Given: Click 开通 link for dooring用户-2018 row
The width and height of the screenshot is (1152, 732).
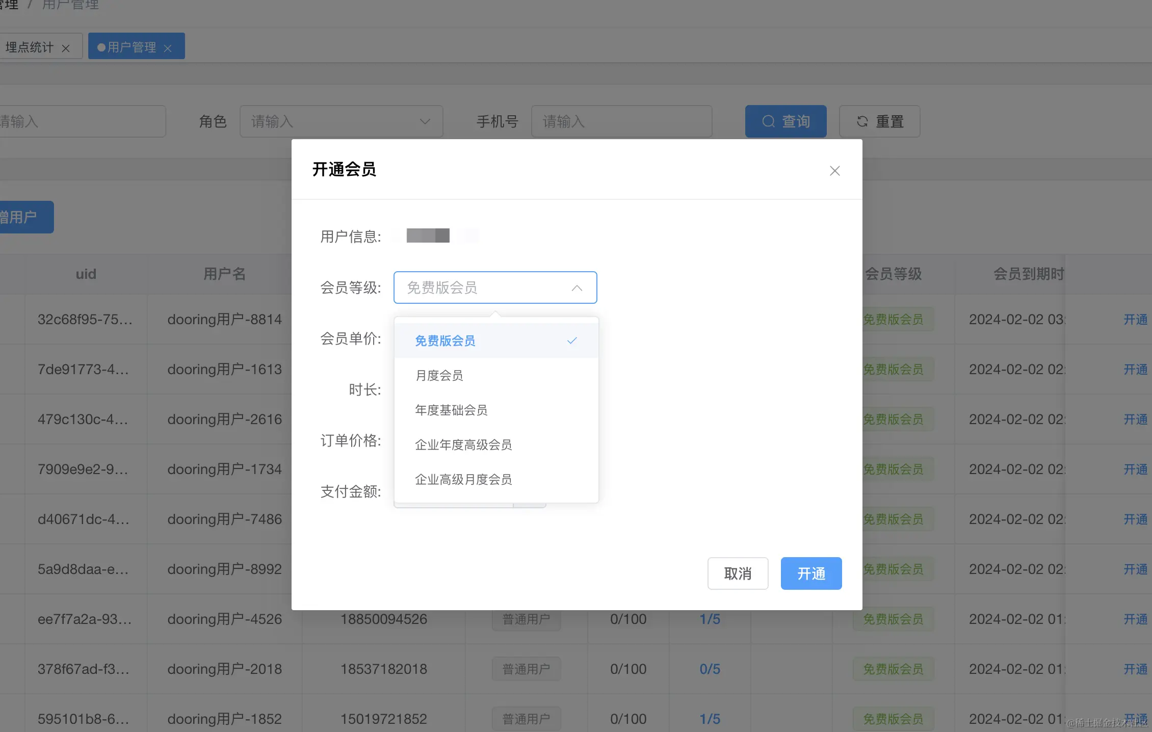Looking at the screenshot, I should coord(1135,669).
